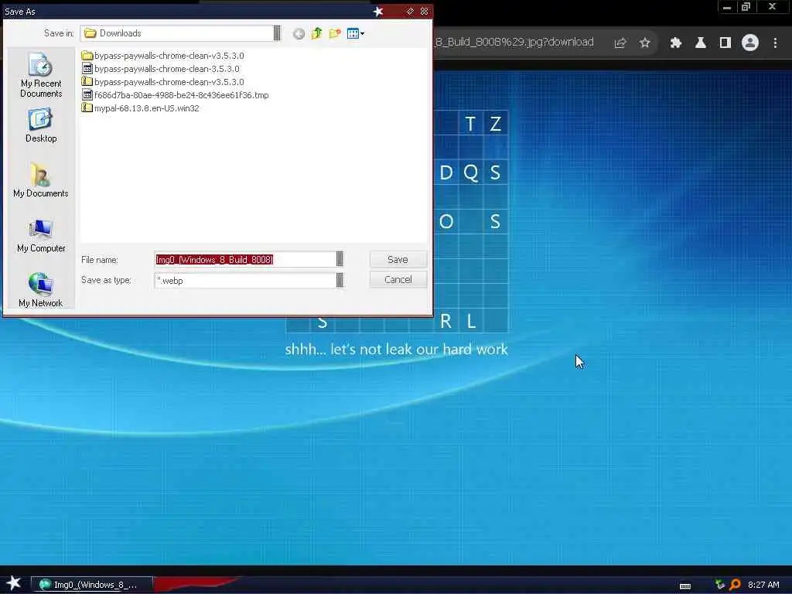Click the 8:27 AM clock
Screen dimensions: 792x594
tap(763, 585)
